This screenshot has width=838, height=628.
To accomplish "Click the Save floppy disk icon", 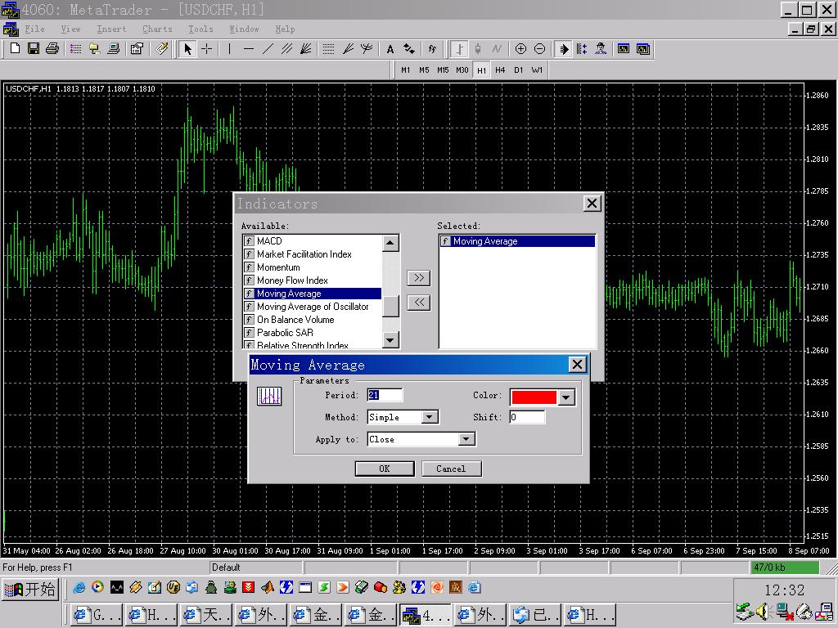I will (34, 49).
